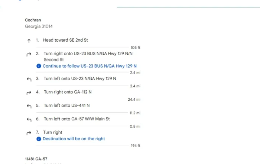The width and height of the screenshot is (260, 164).
Task: Click the 'Georgia 31014' origin subtitle
Action: [x=39, y=26]
